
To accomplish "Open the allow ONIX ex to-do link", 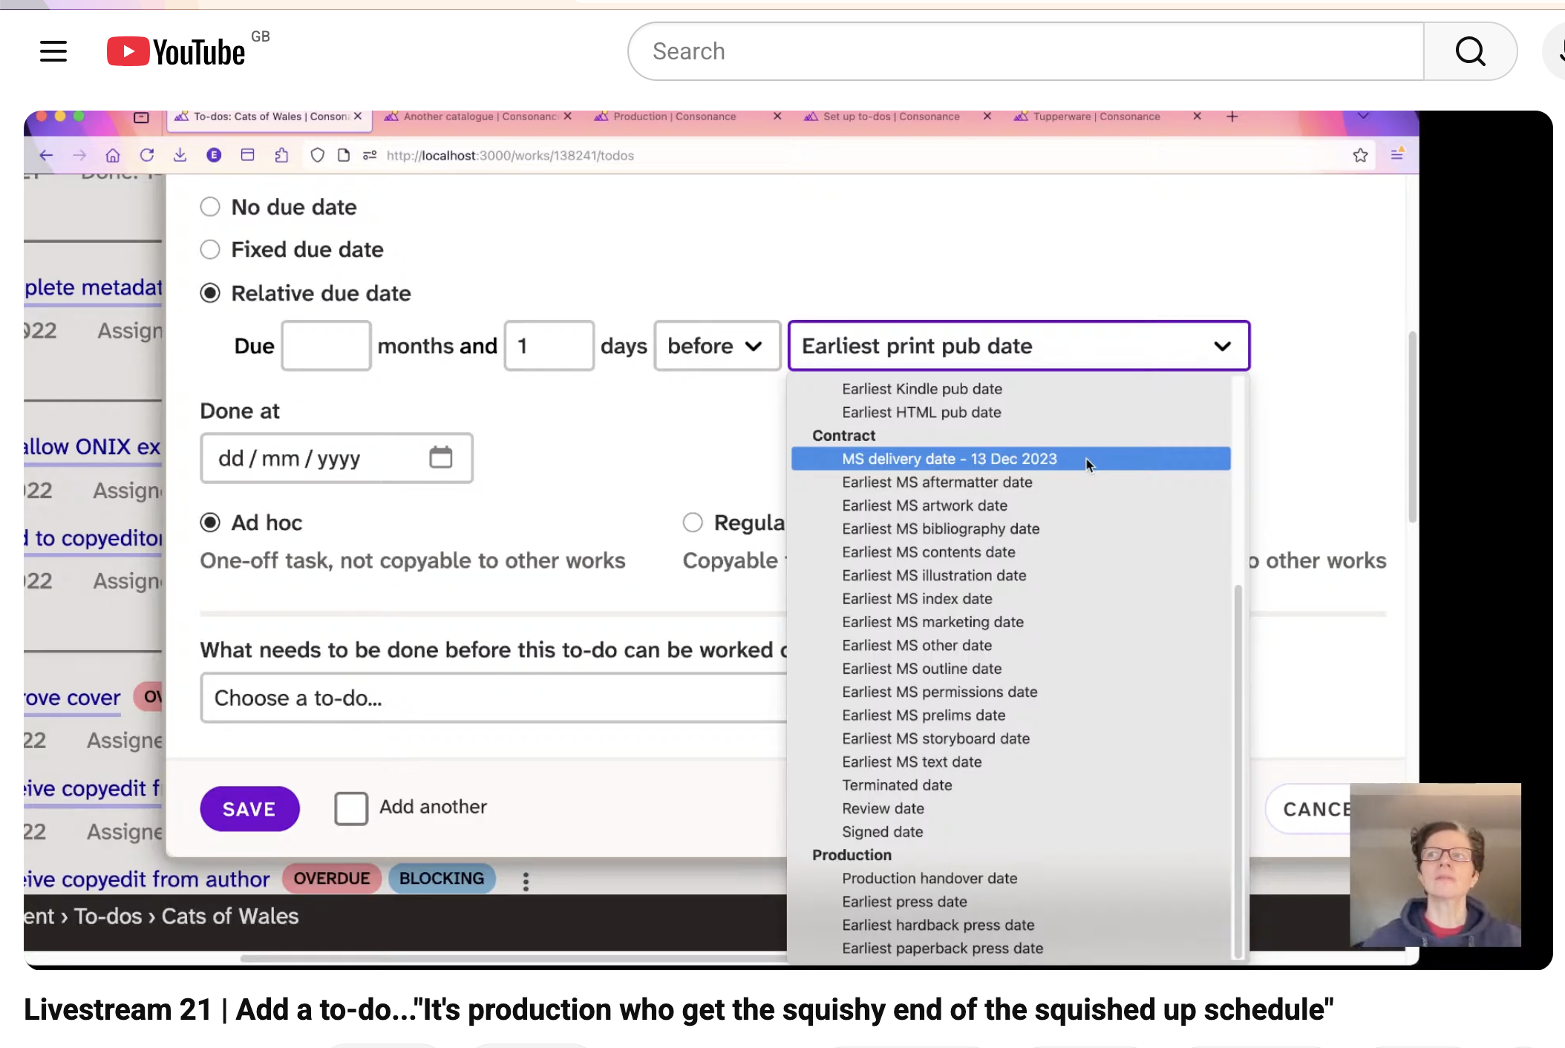I will point(93,447).
